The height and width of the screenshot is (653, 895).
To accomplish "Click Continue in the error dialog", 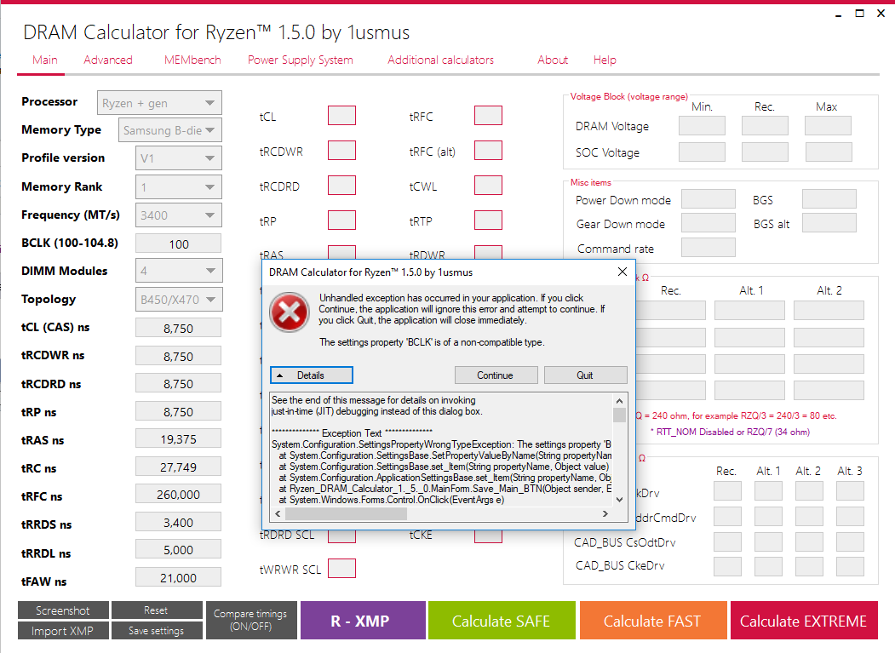I will [496, 375].
